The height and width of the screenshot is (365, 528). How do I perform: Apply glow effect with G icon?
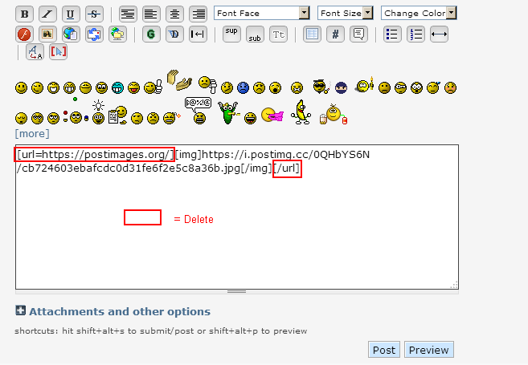coord(151,34)
